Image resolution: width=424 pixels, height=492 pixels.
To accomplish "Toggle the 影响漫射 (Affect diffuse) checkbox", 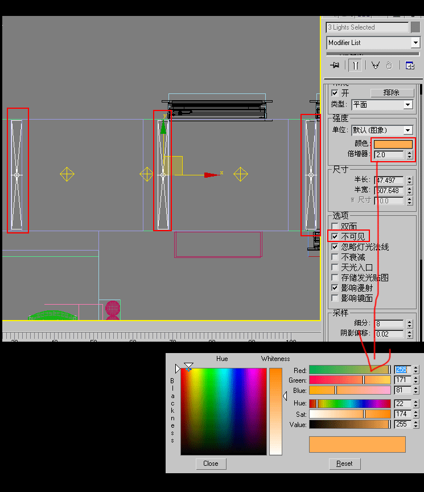I will tap(335, 288).
